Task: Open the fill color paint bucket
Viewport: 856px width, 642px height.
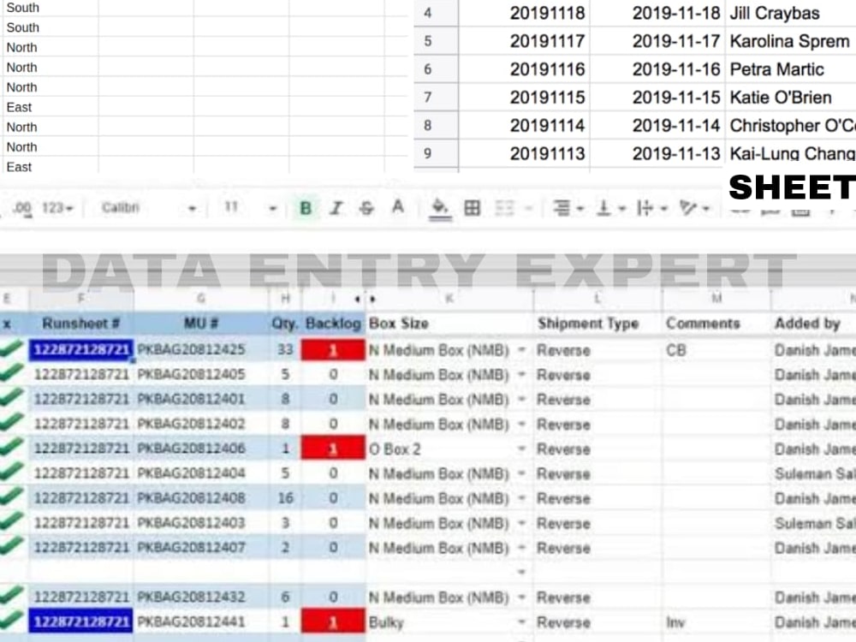Action: click(x=440, y=208)
